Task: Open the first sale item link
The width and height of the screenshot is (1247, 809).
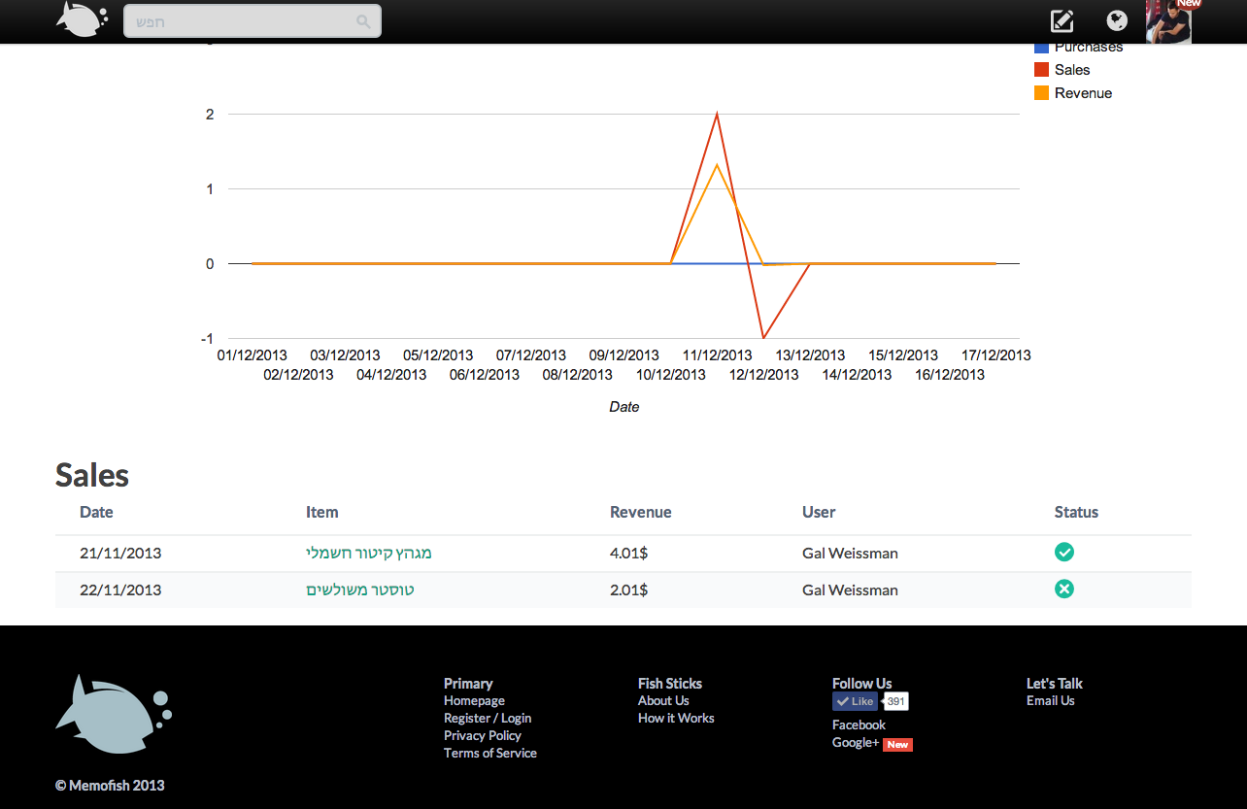Action: coord(368,554)
